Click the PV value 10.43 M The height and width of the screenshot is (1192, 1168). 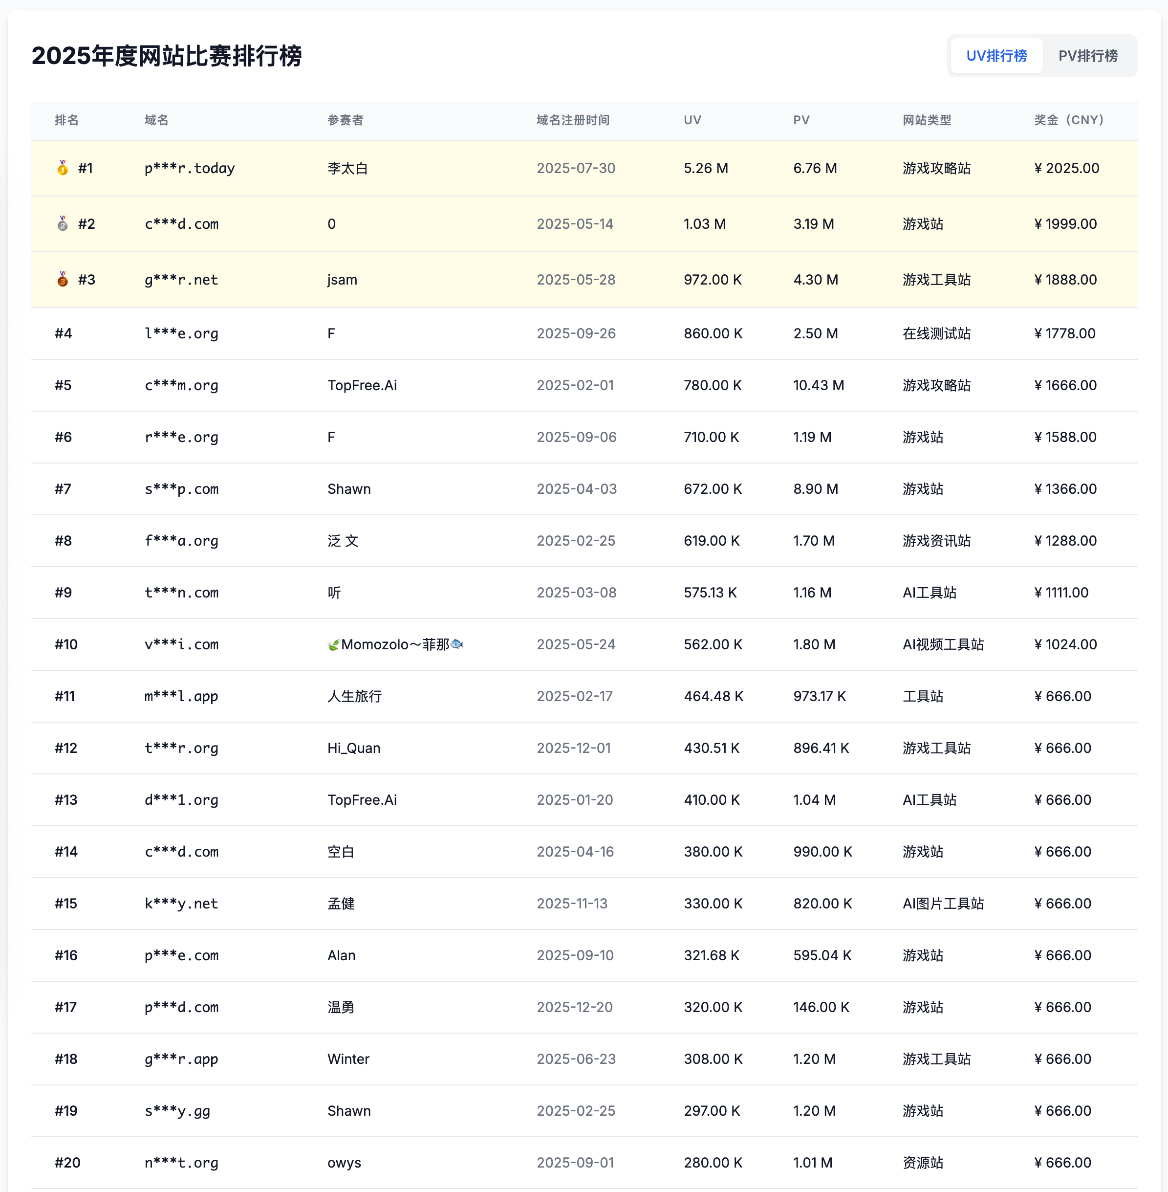click(819, 385)
